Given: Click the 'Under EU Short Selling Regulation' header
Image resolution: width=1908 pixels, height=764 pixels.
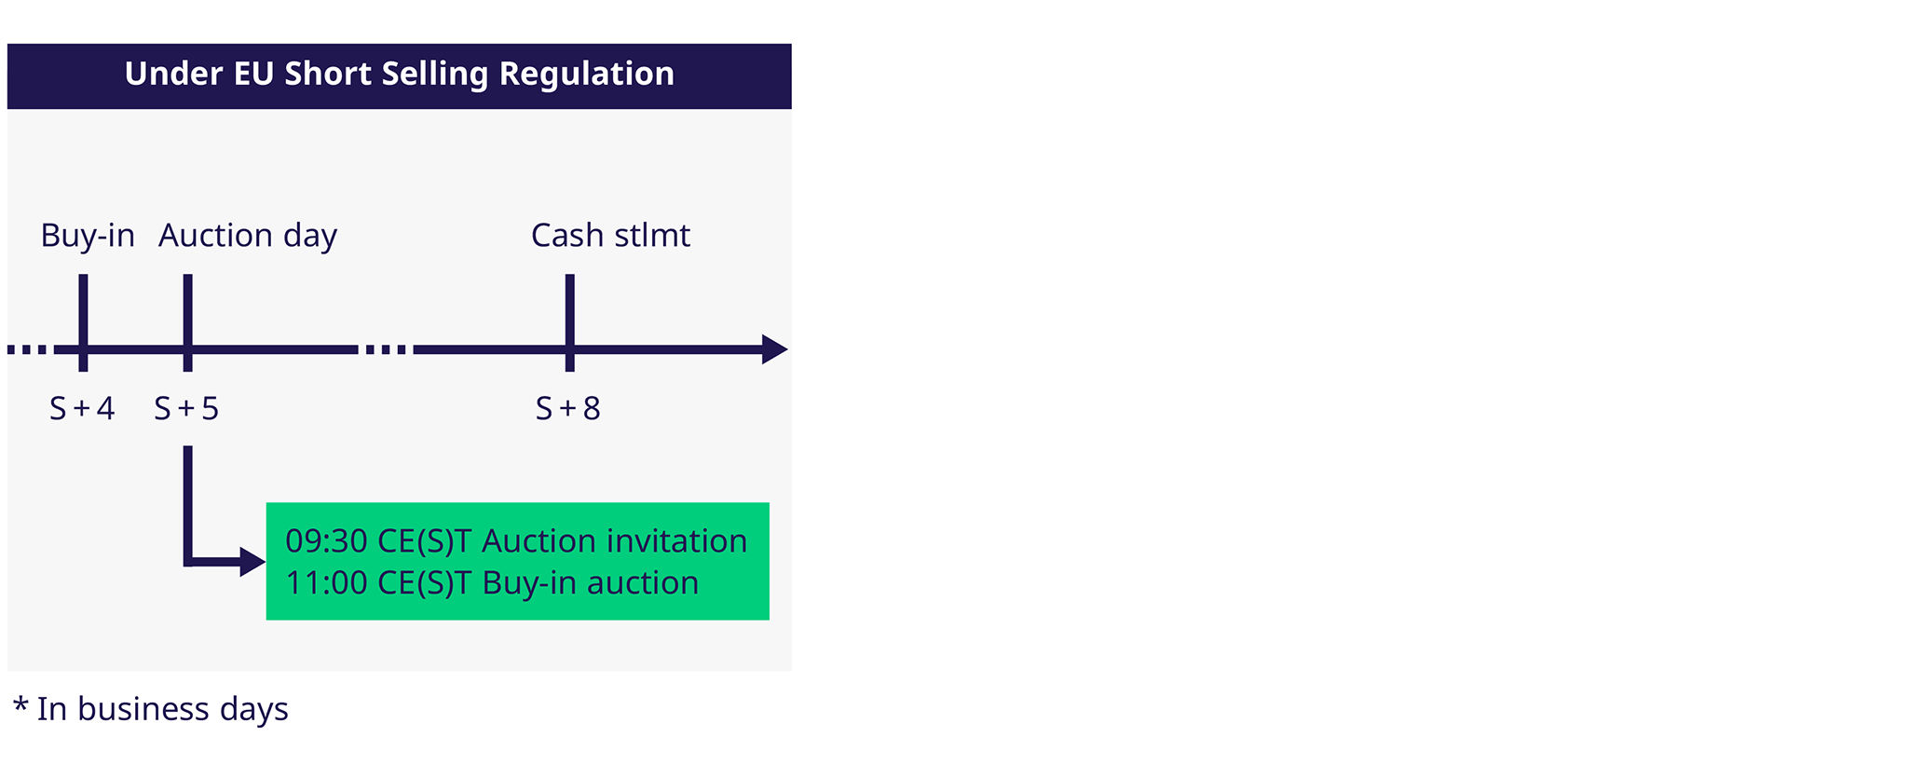Looking at the screenshot, I should (x=399, y=75).
